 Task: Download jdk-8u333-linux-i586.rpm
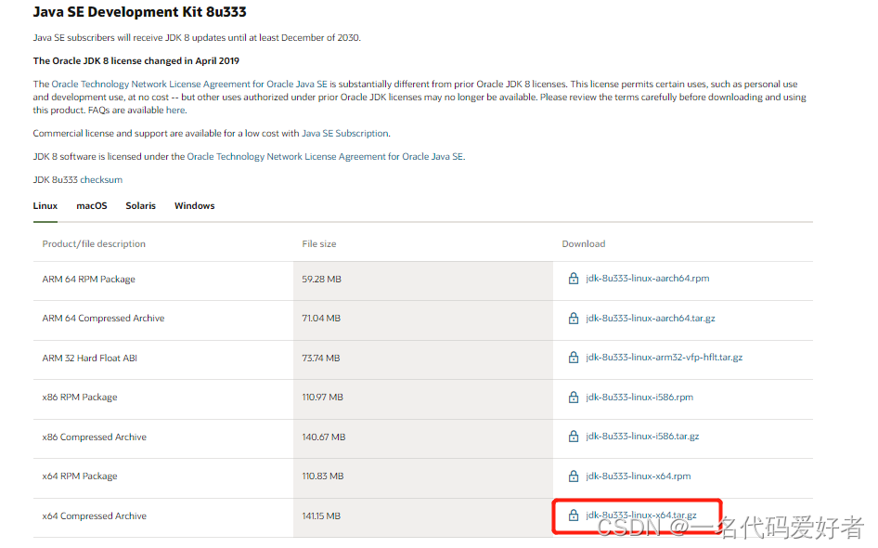[639, 398]
